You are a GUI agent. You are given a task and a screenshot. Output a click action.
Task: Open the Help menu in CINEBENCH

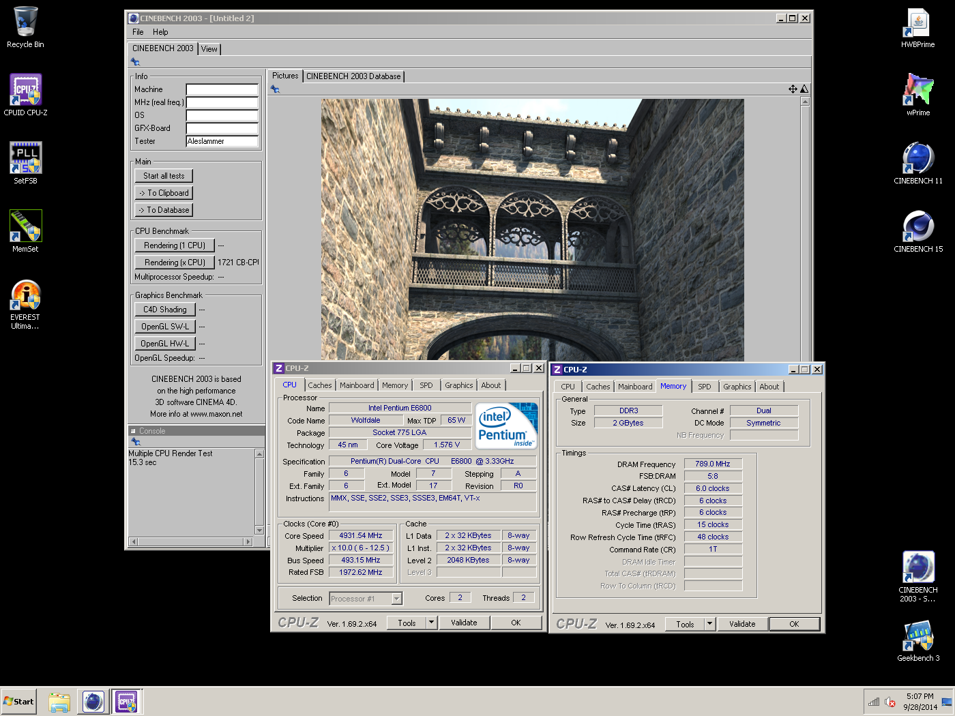160,32
